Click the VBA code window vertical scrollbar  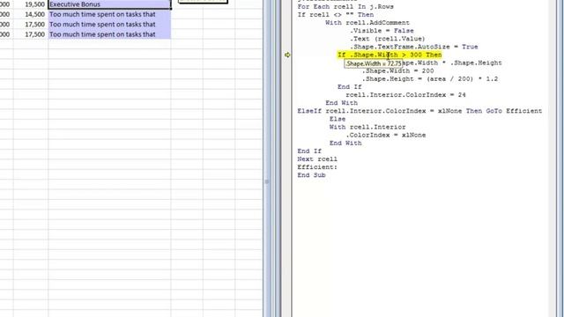tap(553, 158)
